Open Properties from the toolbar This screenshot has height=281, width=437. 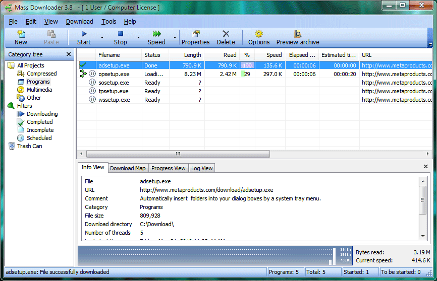coord(196,34)
